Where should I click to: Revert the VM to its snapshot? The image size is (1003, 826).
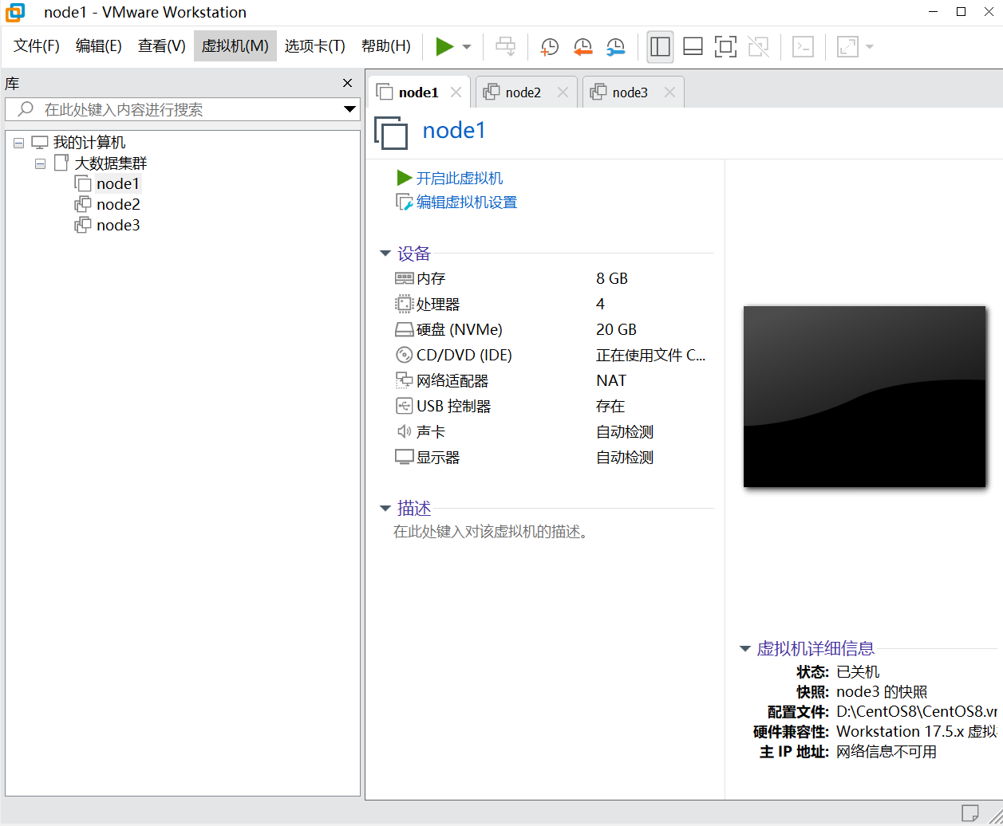click(582, 46)
